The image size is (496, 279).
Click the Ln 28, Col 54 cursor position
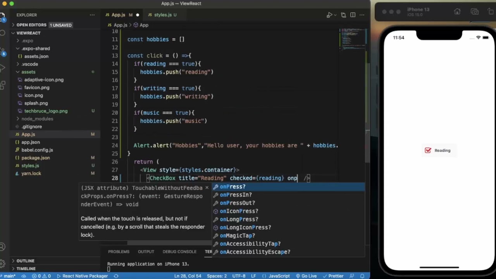pos(188,276)
